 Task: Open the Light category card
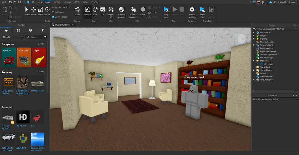click(39, 57)
